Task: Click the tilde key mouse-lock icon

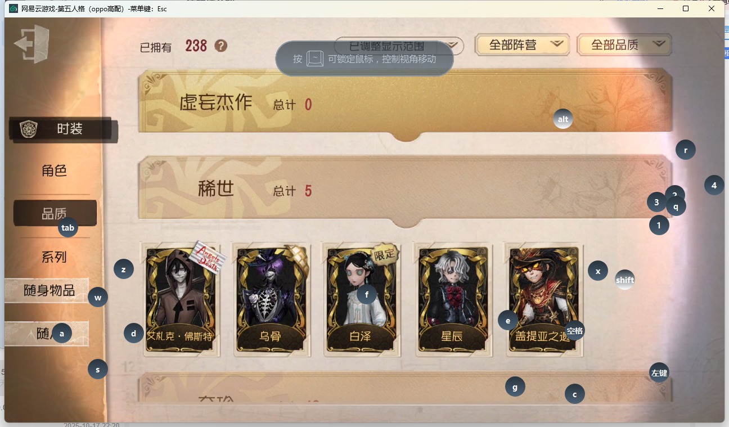Action: (315, 59)
